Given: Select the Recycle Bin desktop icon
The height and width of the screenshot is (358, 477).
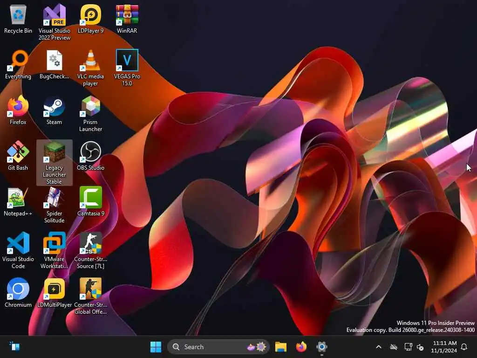Looking at the screenshot, I should (x=18, y=19).
